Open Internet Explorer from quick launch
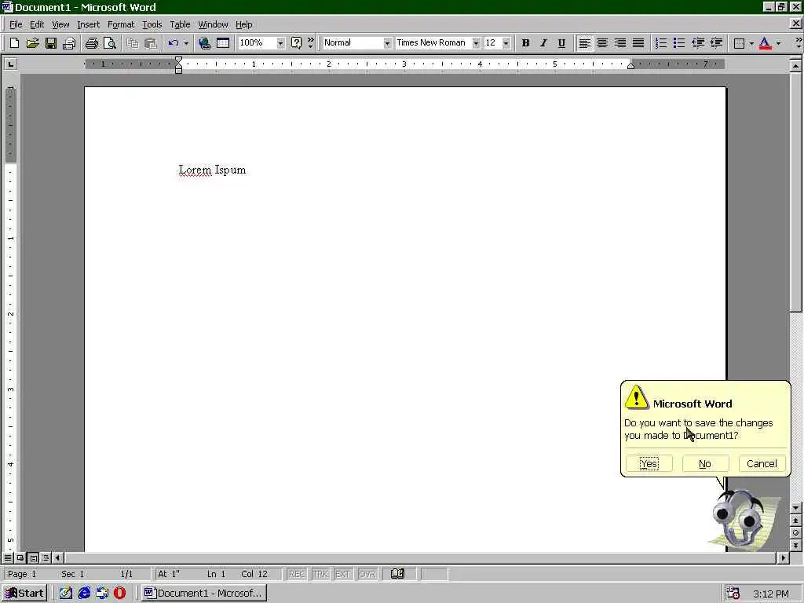Screen dimensions: 804x603 84,594
